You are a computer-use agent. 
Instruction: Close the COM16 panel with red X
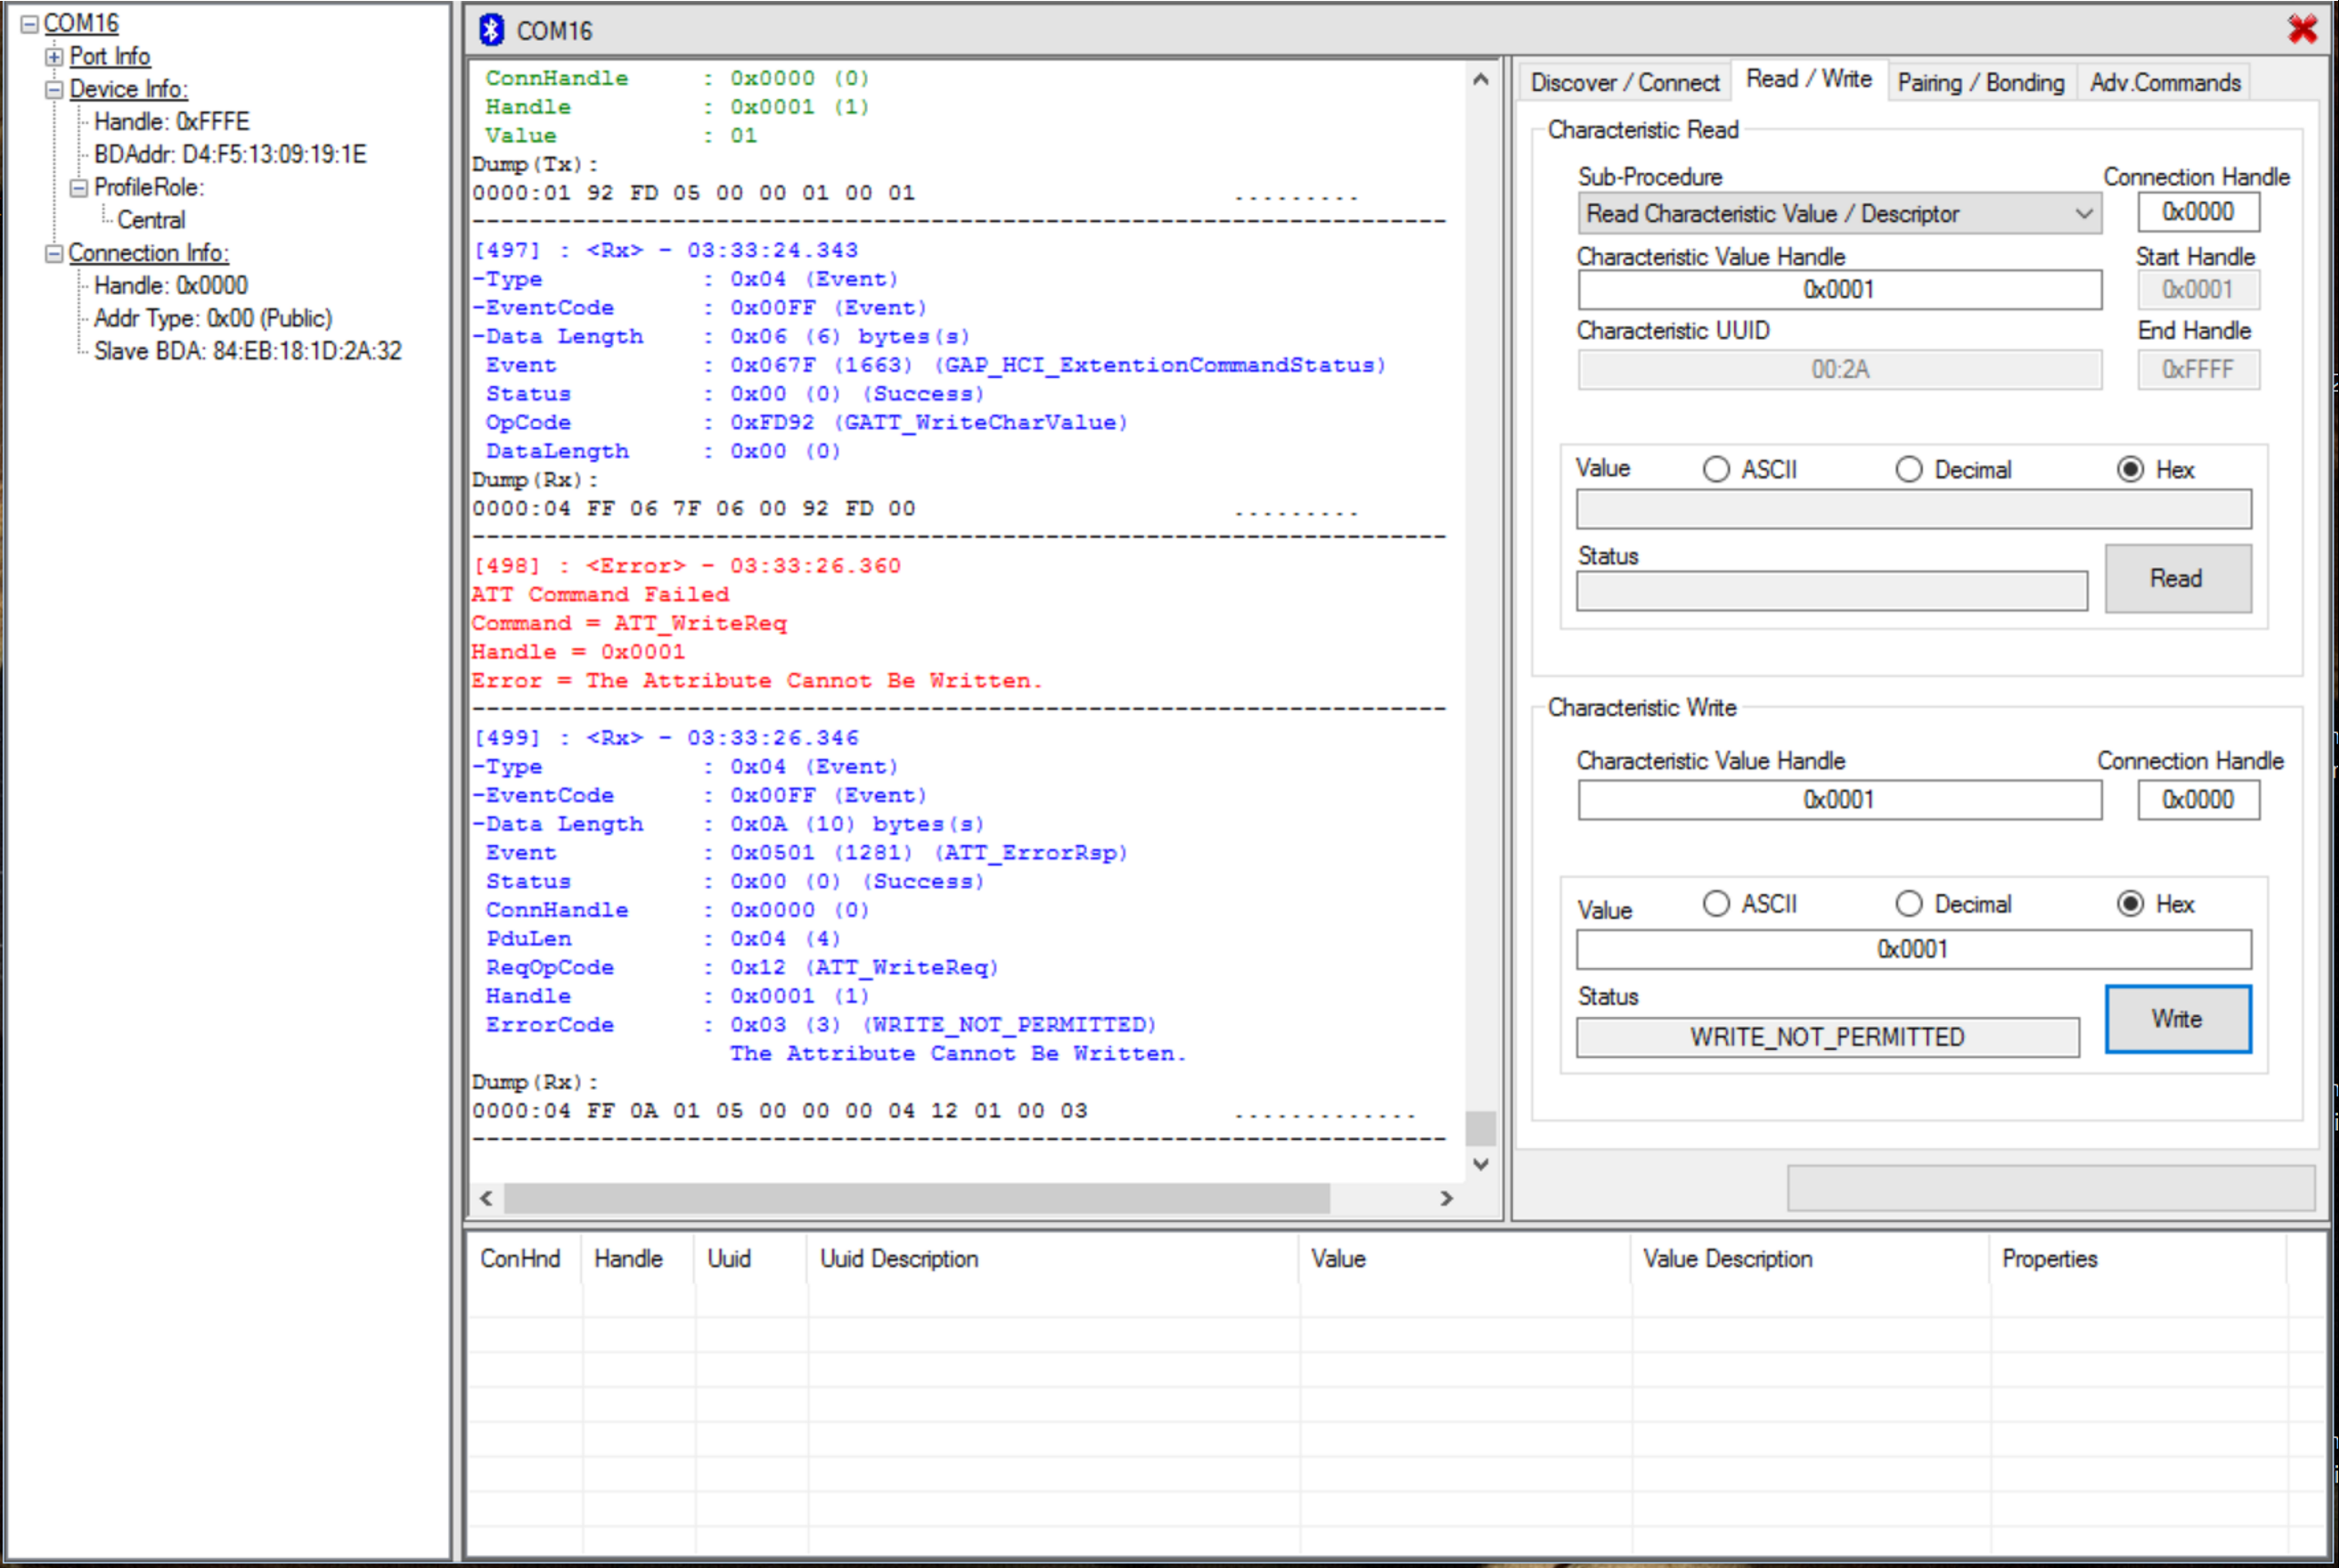(x=2303, y=29)
